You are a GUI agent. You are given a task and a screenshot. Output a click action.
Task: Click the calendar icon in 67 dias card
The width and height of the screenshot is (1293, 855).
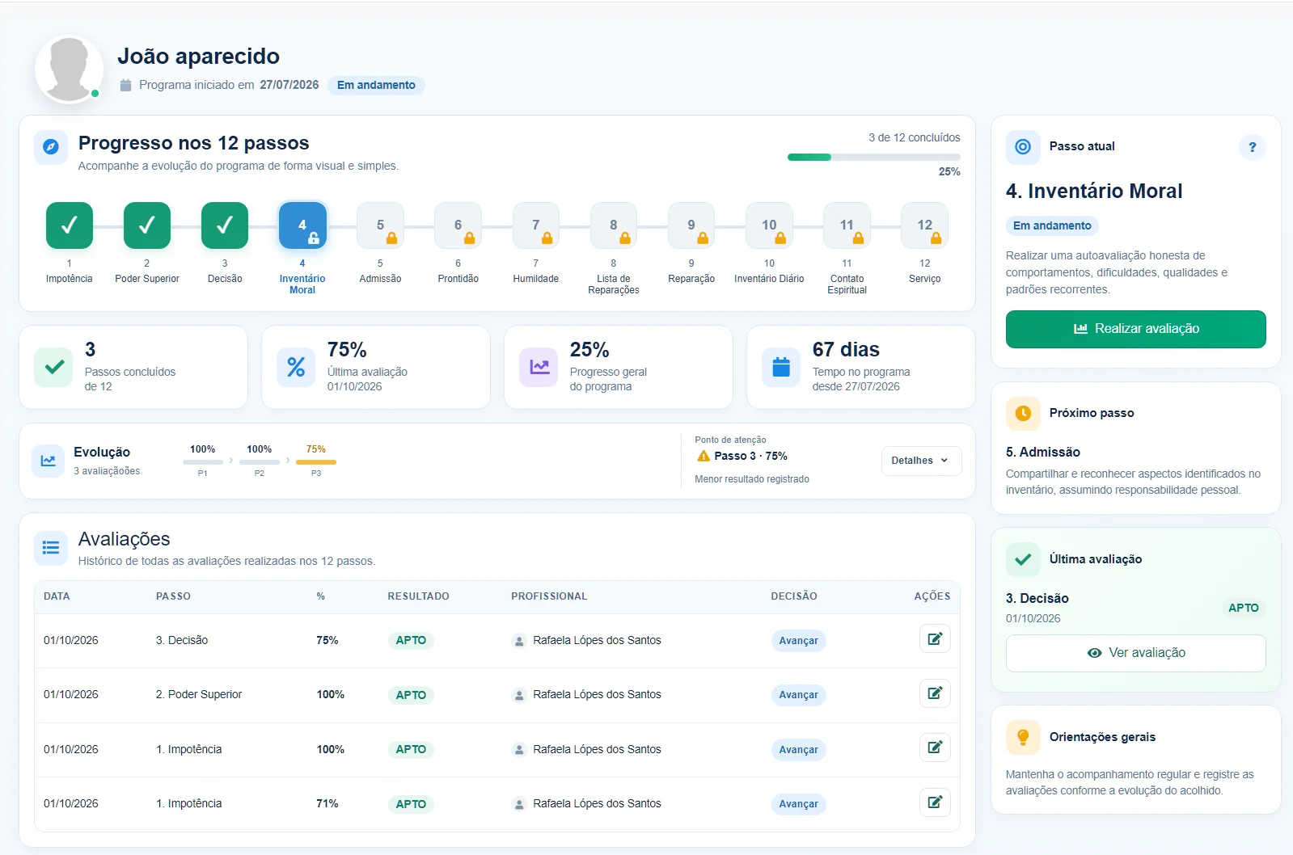(x=781, y=367)
